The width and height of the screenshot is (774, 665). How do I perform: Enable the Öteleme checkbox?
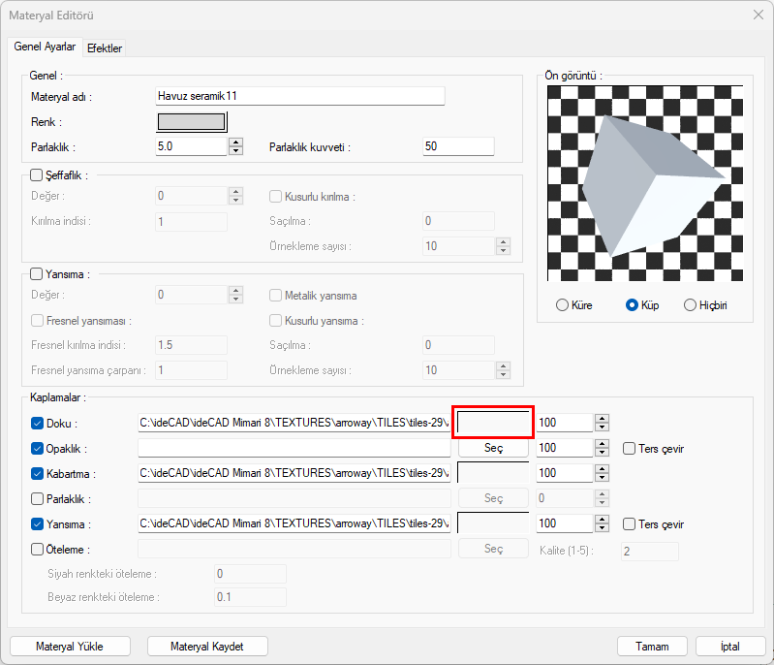[38, 550]
